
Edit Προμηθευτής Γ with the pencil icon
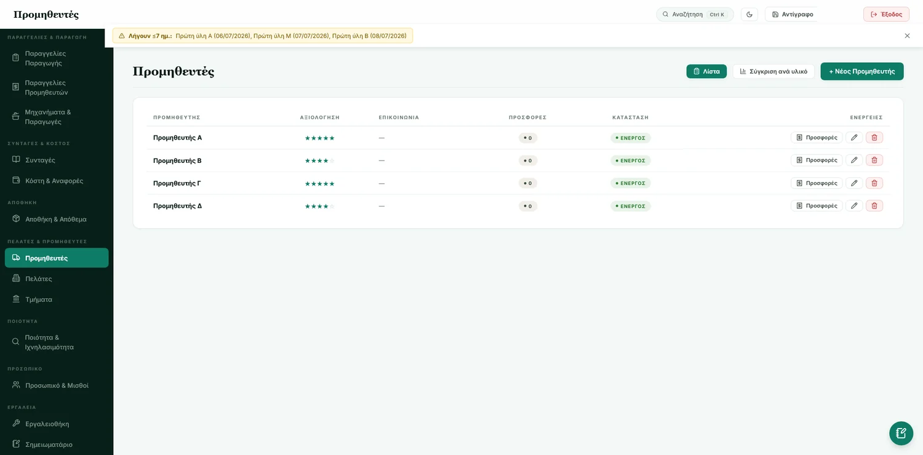[854, 183]
